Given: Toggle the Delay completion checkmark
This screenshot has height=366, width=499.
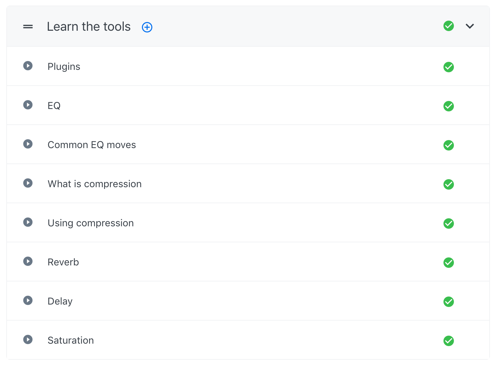Looking at the screenshot, I should 449,302.
